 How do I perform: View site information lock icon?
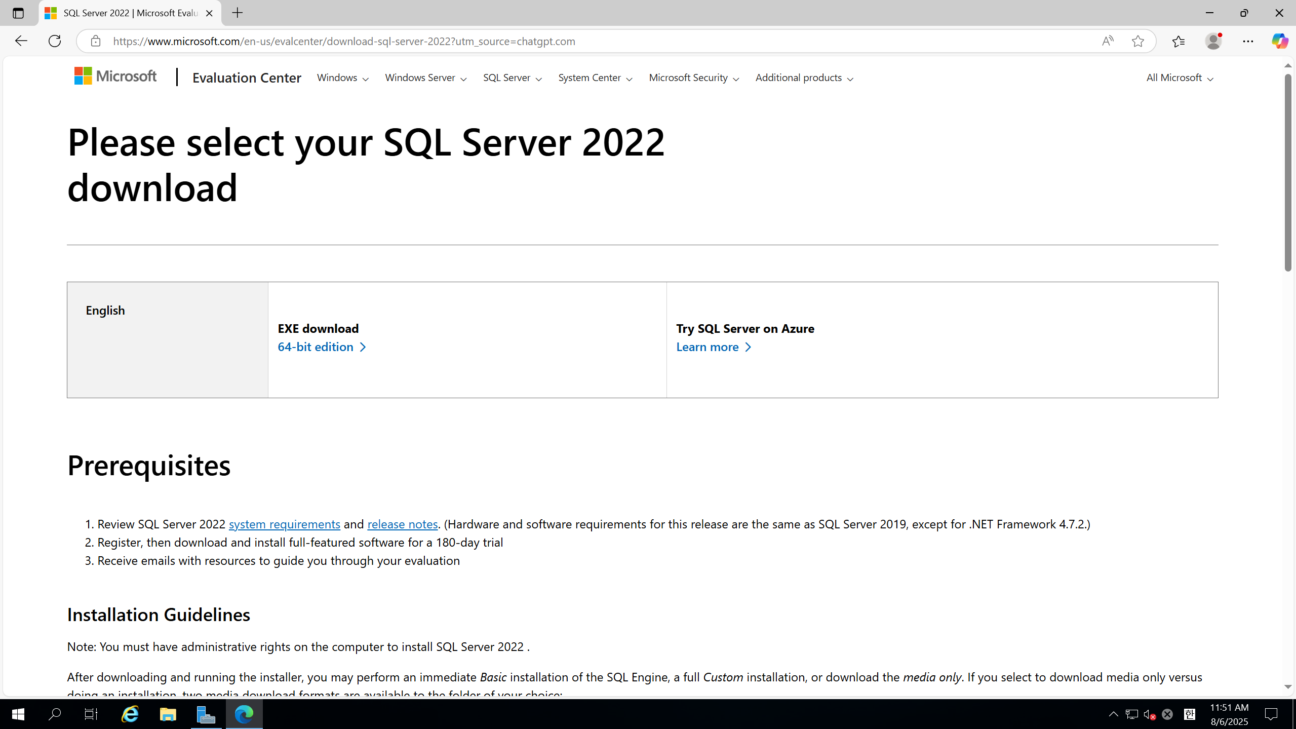click(x=96, y=41)
